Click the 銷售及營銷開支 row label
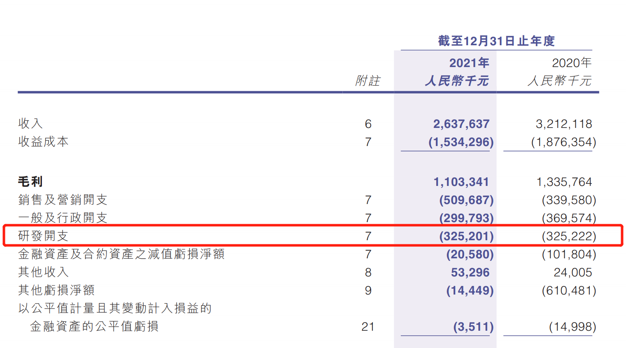Screen dimensions: 626x348 click(x=63, y=200)
